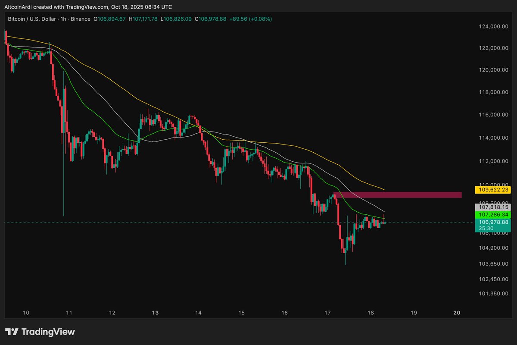Image resolution: width=517 pixels, height=345 pixels.
Task: Click date label 17 on time axis
Action: coord(328,313)
